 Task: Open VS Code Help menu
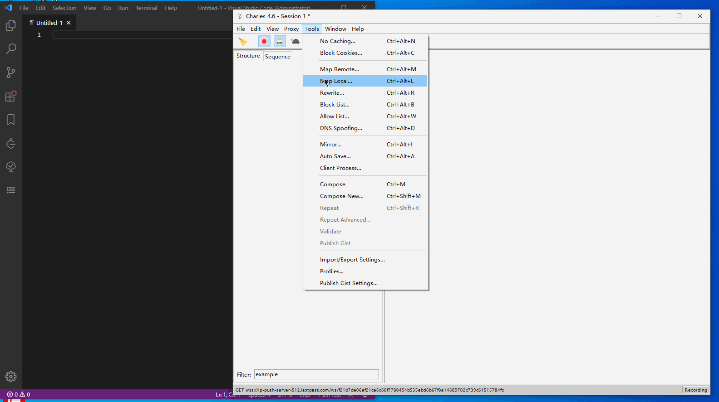[x=171, y=8]
